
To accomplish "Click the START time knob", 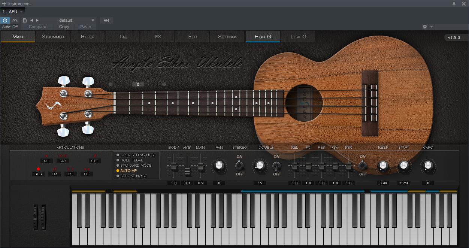I will [x=404, y=165].
